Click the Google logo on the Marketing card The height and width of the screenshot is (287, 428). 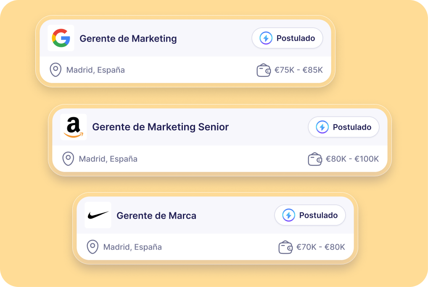pyautogui.click(x=61, y=38)
